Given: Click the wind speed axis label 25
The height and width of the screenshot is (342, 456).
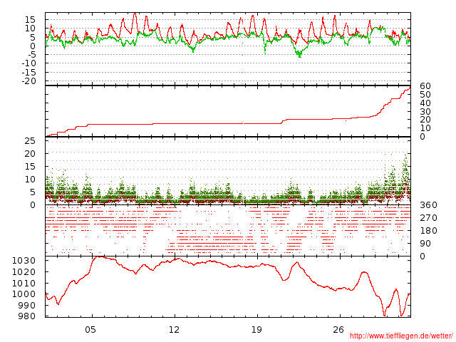Looking at the screenshot, I should (30, 141).
